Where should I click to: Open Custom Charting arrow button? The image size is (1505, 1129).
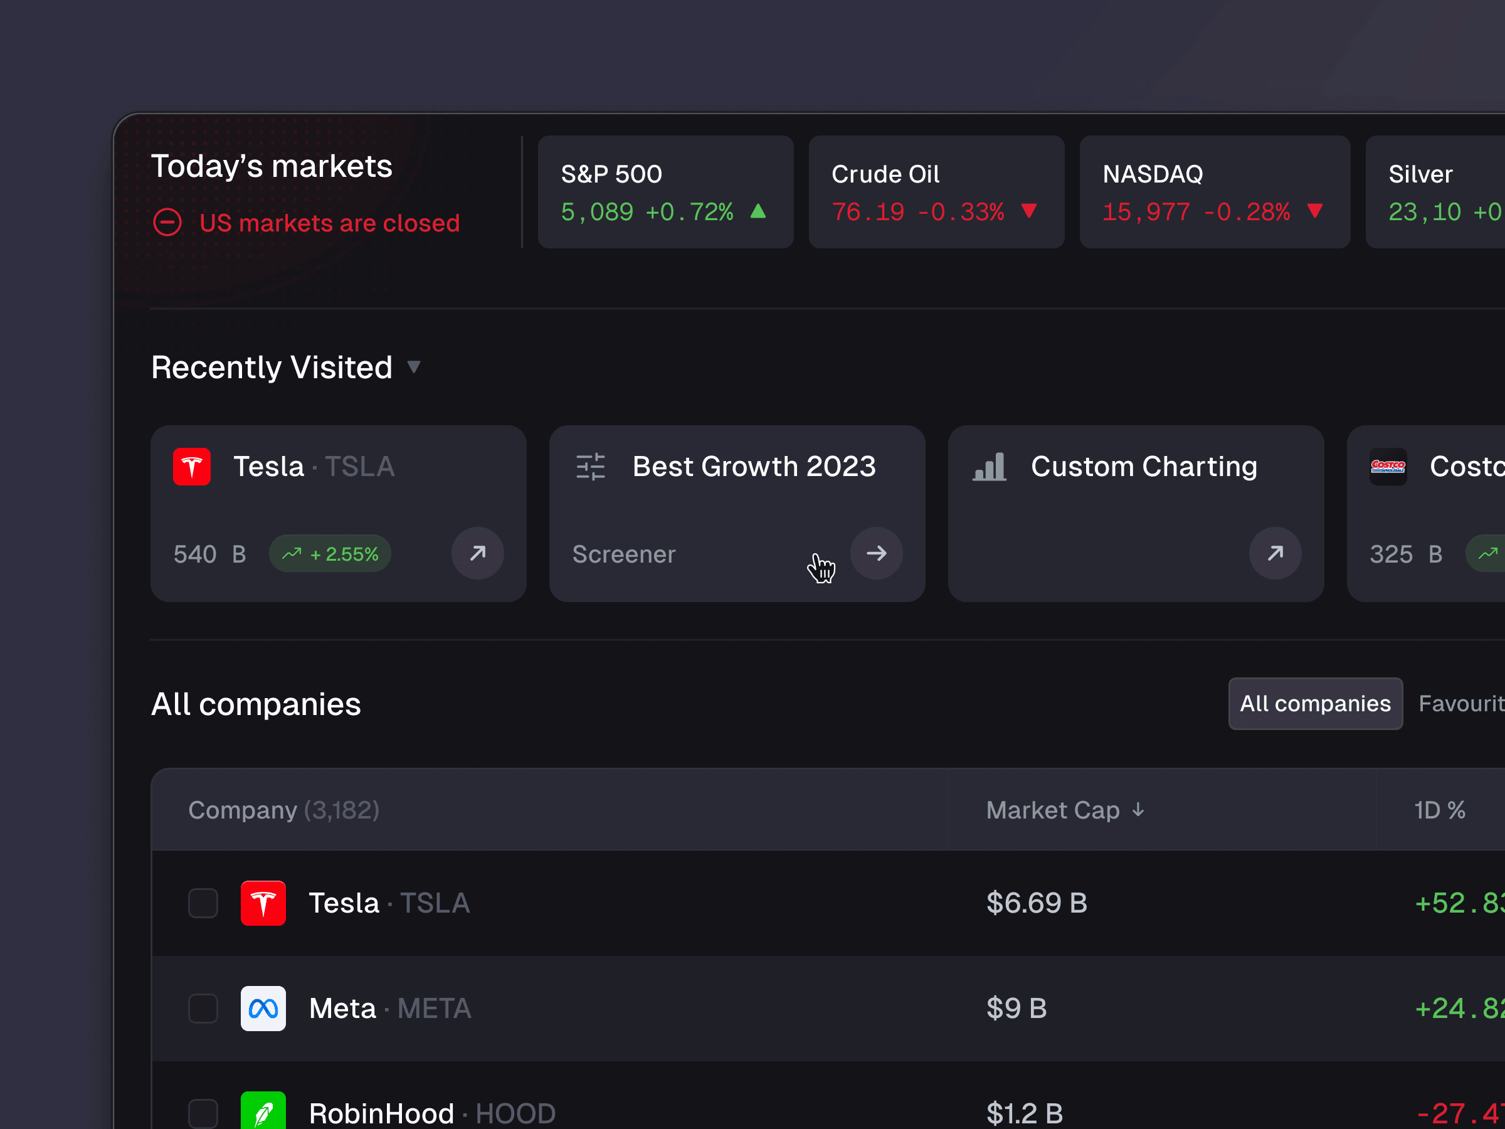(1275, 553)
